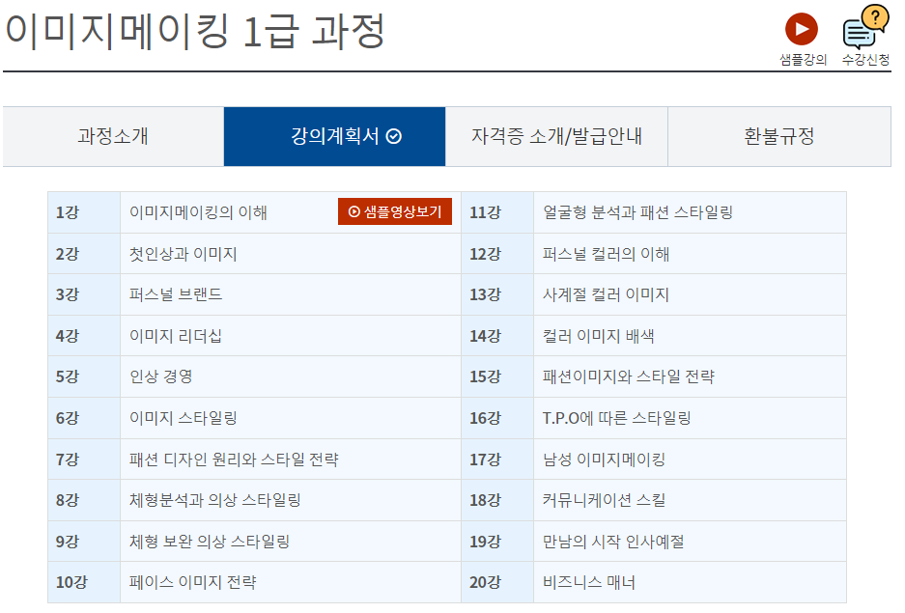Click lecture 페이스 이미지 전략
The image size is (905, 613).
[193, 582]
